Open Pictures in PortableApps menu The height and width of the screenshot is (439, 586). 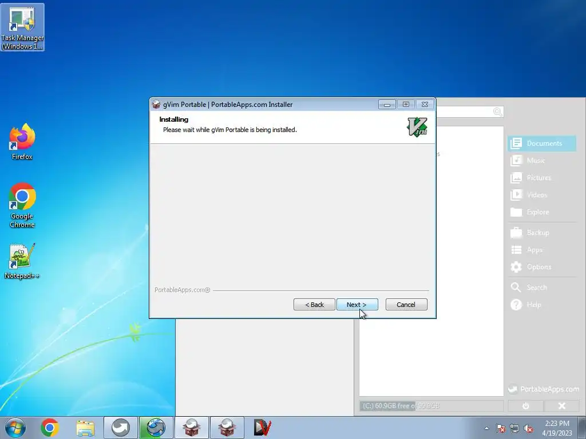click(541, 178)
